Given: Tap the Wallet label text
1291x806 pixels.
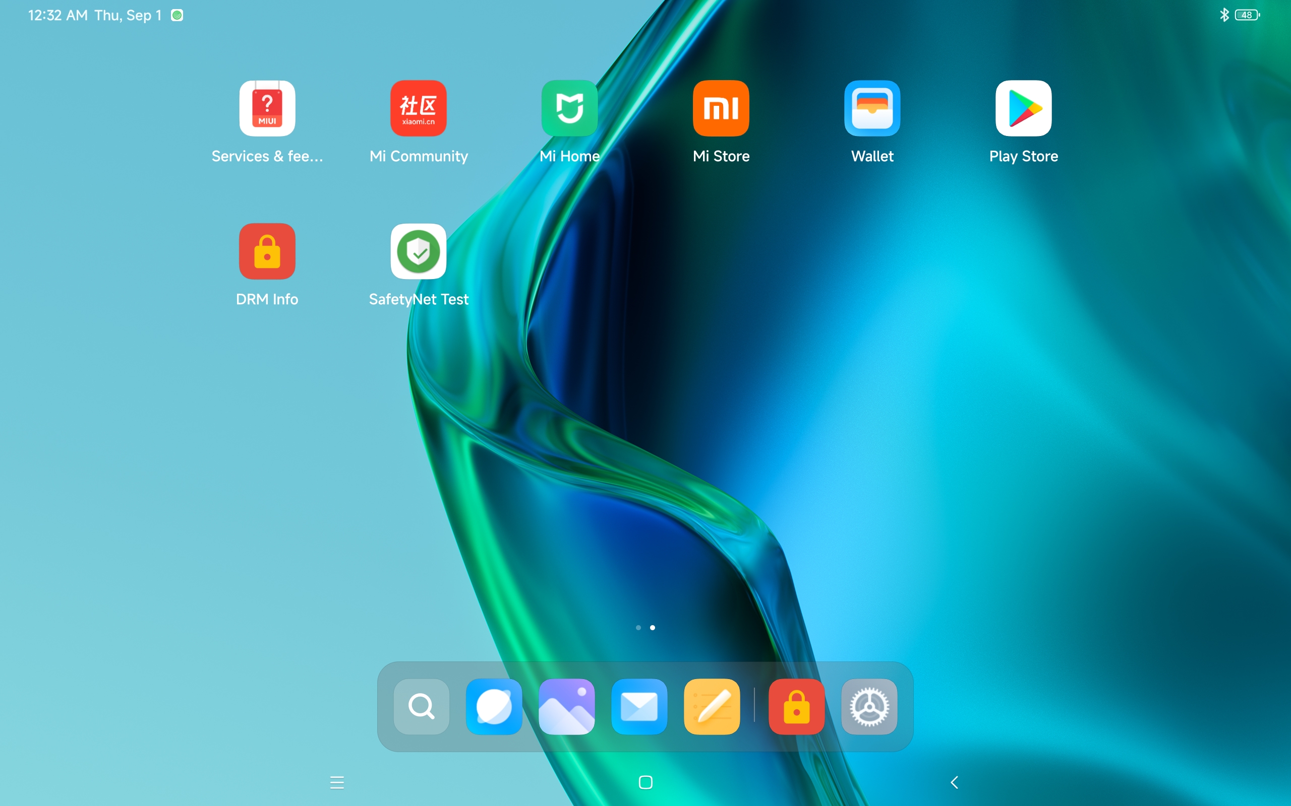Looking at the screenshot, I should (872, 156).
